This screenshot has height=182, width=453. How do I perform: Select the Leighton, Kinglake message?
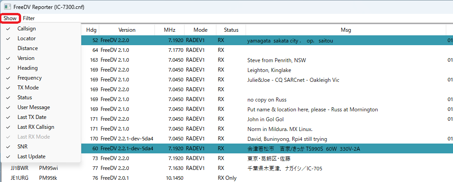269,70
